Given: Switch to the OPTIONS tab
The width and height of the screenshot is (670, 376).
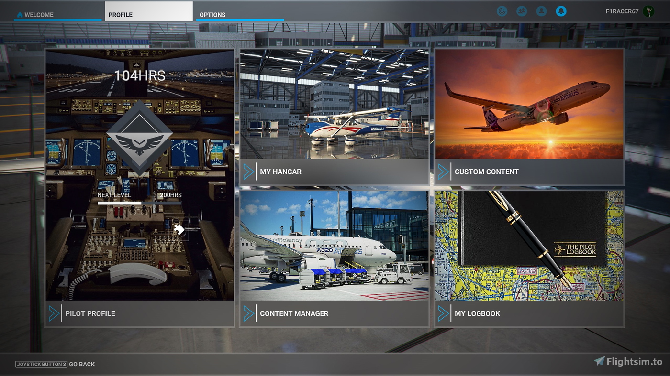Looking at the screenshot, I should 212,15.
